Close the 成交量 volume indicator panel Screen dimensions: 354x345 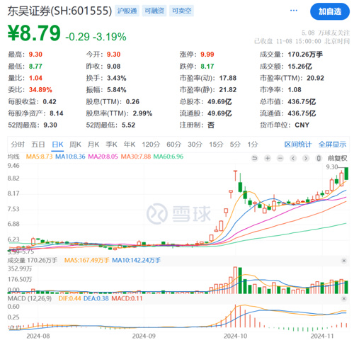[x=344, y=261]
